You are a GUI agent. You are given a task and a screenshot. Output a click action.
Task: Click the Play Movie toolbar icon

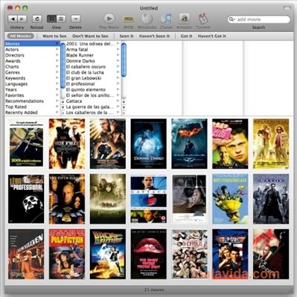(x=109, y=19)
